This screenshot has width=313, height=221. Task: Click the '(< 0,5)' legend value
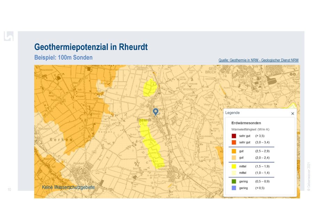(x=260, y=188)
